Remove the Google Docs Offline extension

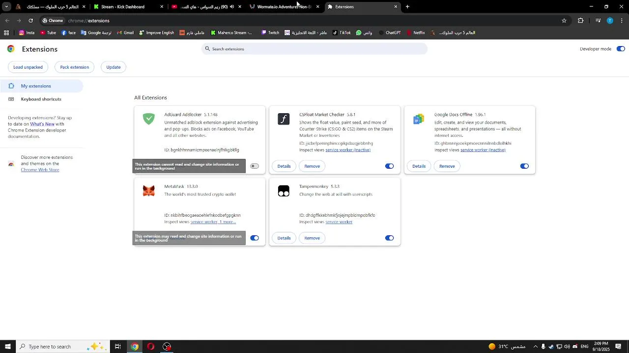coord(447,166)
